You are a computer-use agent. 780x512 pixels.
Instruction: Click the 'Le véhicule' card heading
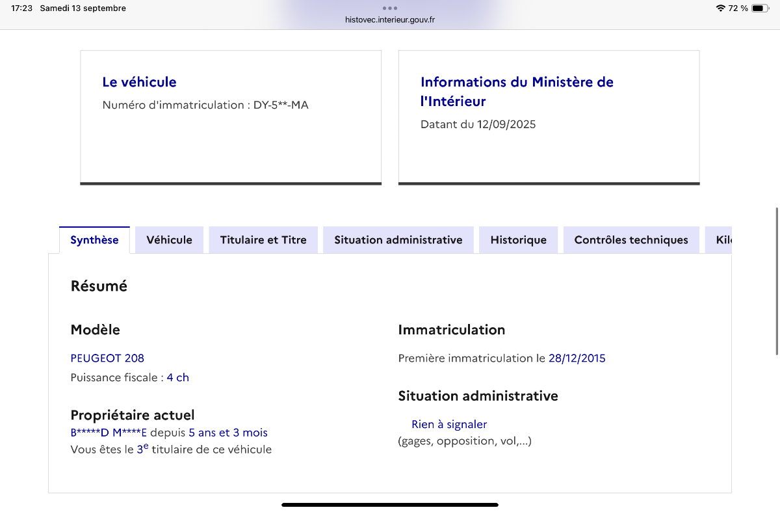click(x=139, y=82)
